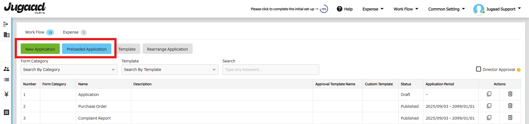The height and width of the screenshot is (124, 529).
Task: Click the New Application button
Action: point(40,49)
